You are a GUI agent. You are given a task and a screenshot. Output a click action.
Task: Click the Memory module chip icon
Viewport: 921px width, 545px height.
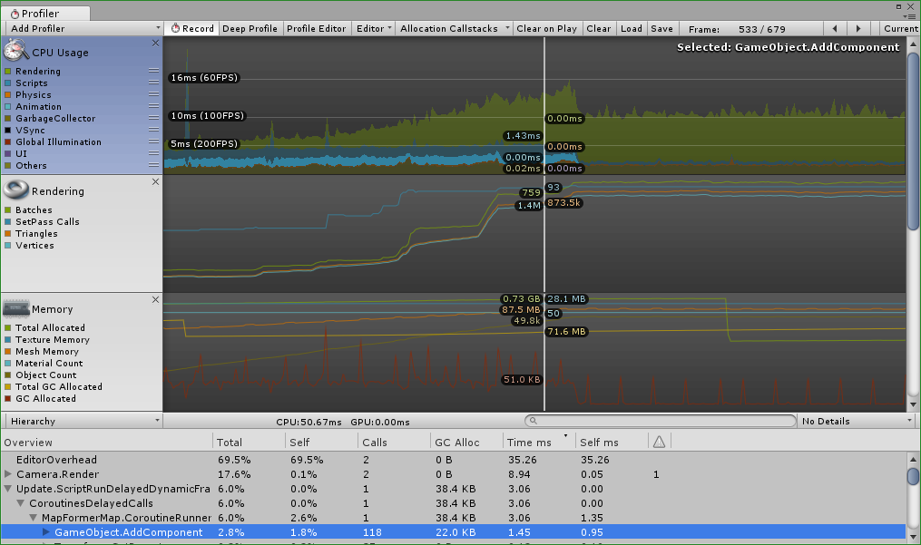[15, 308]
